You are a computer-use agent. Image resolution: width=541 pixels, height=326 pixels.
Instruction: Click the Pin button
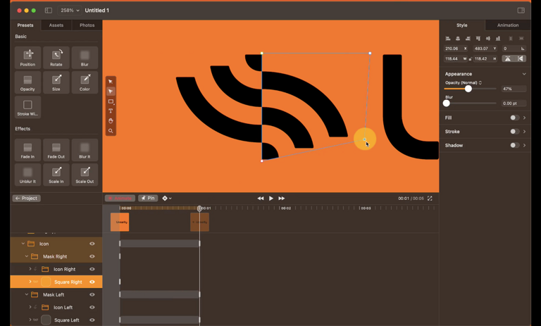(x=148, y=199)
